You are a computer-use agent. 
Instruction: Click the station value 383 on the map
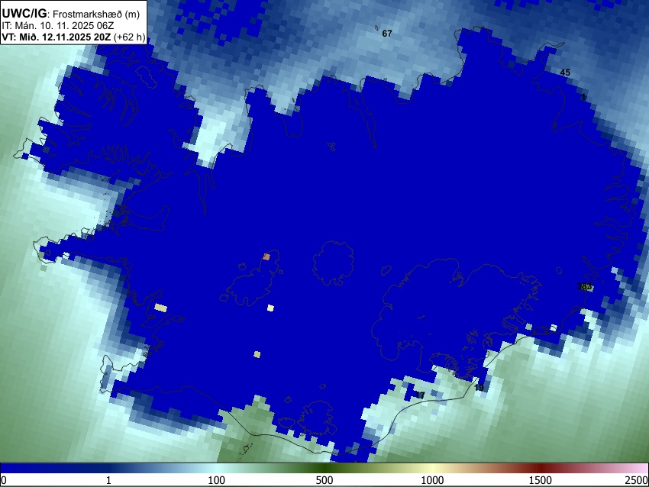pos(584,286)
